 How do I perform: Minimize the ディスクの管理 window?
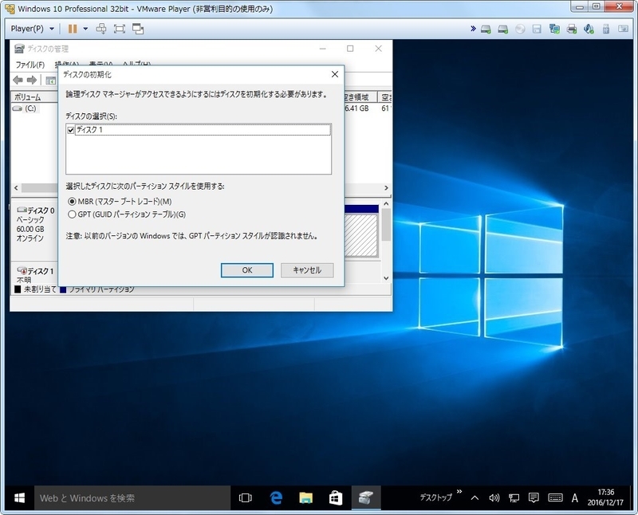point(323,49)
